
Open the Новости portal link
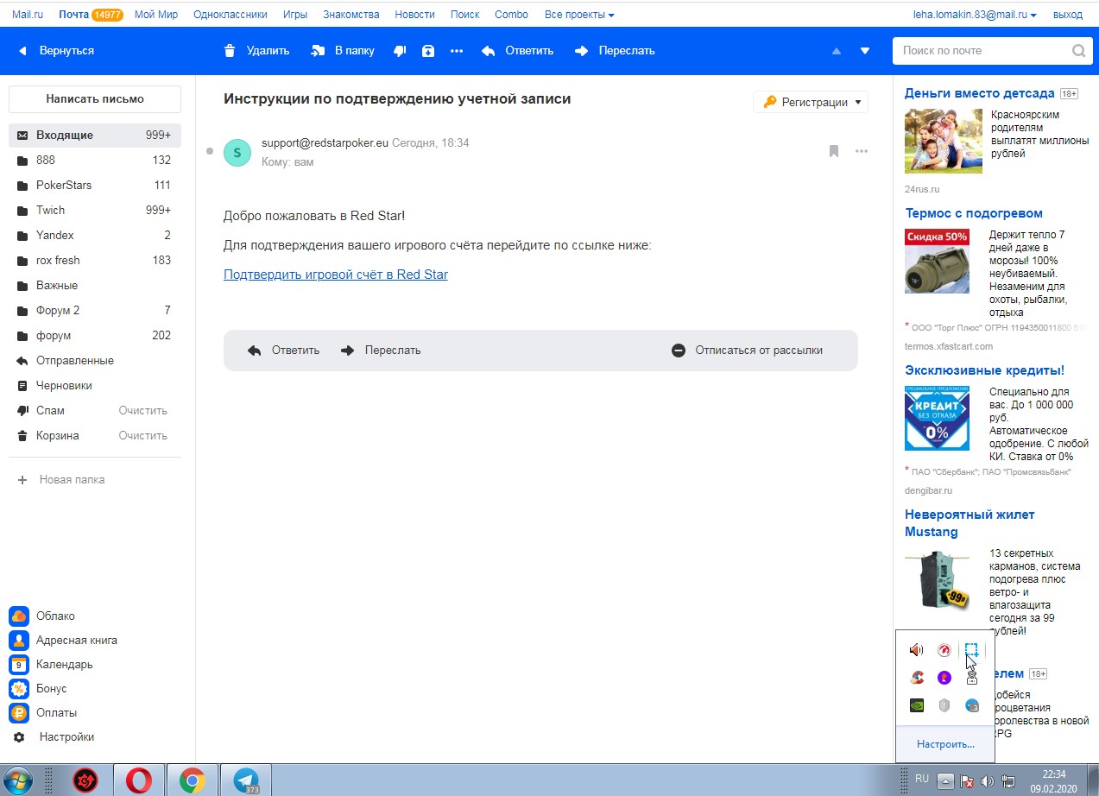pos(415,15)
